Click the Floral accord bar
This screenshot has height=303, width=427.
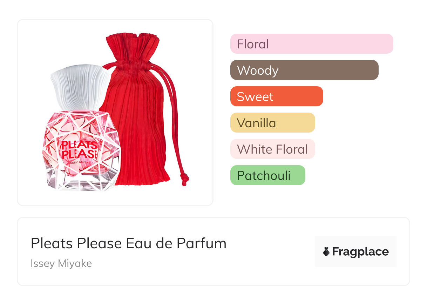pos(311,44)
